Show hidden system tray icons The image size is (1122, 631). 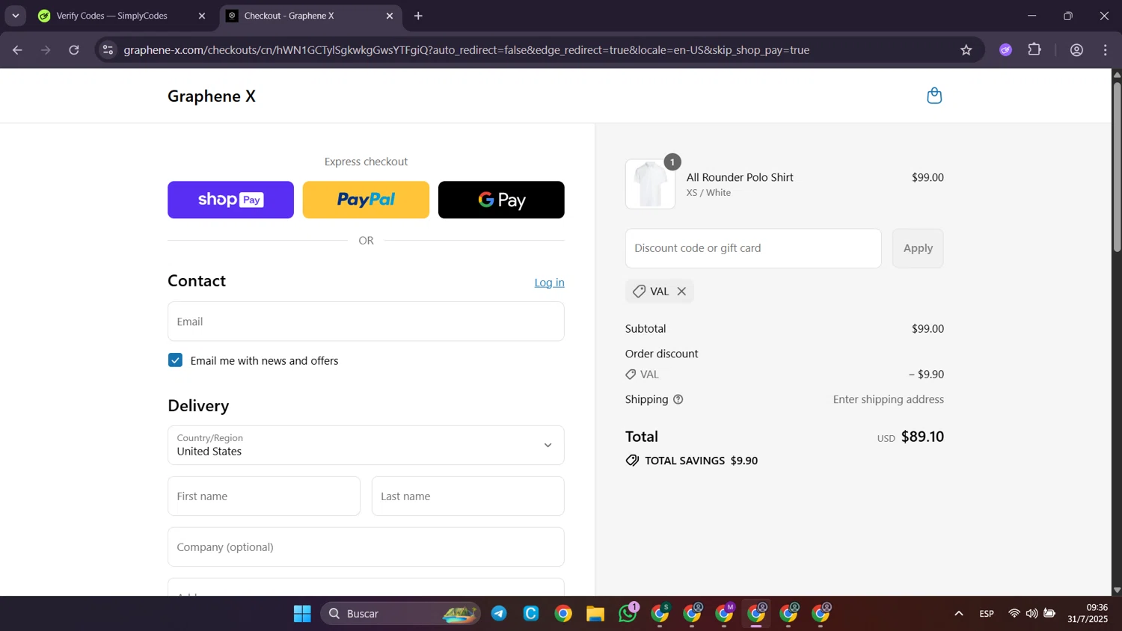(959, 614)
